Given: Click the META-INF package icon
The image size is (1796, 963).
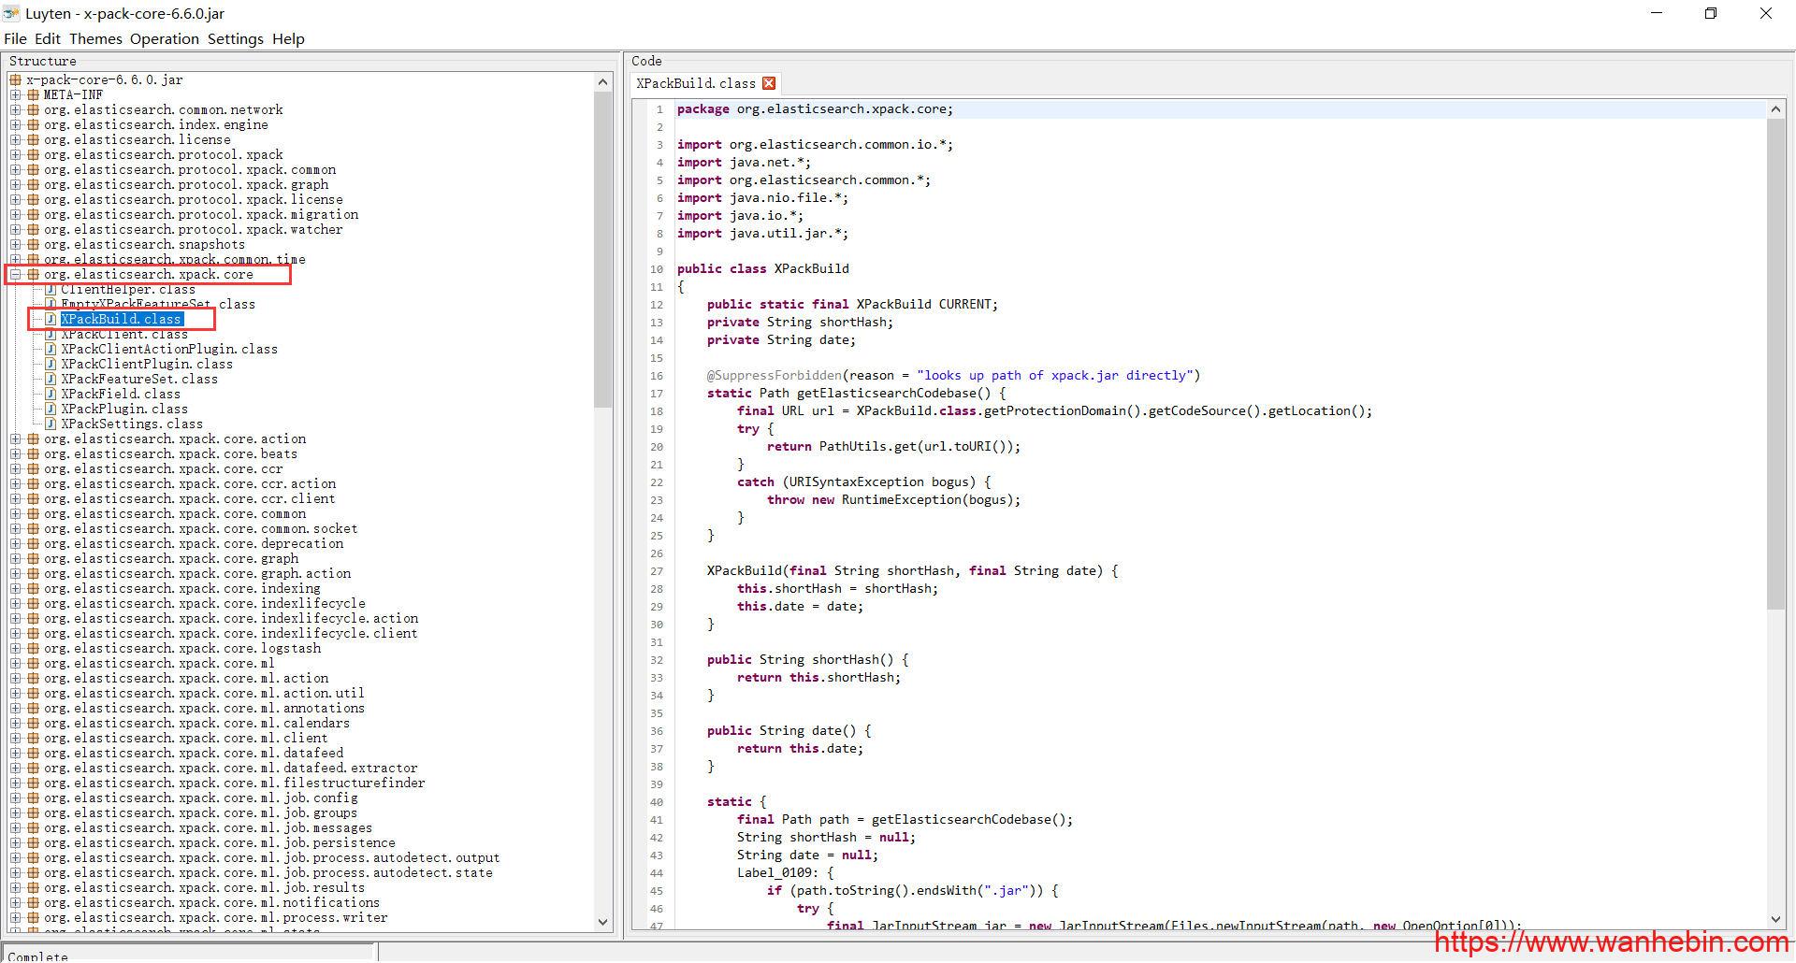Looking at the screenshot, I should pyautogui.click(x=34, y=95).
